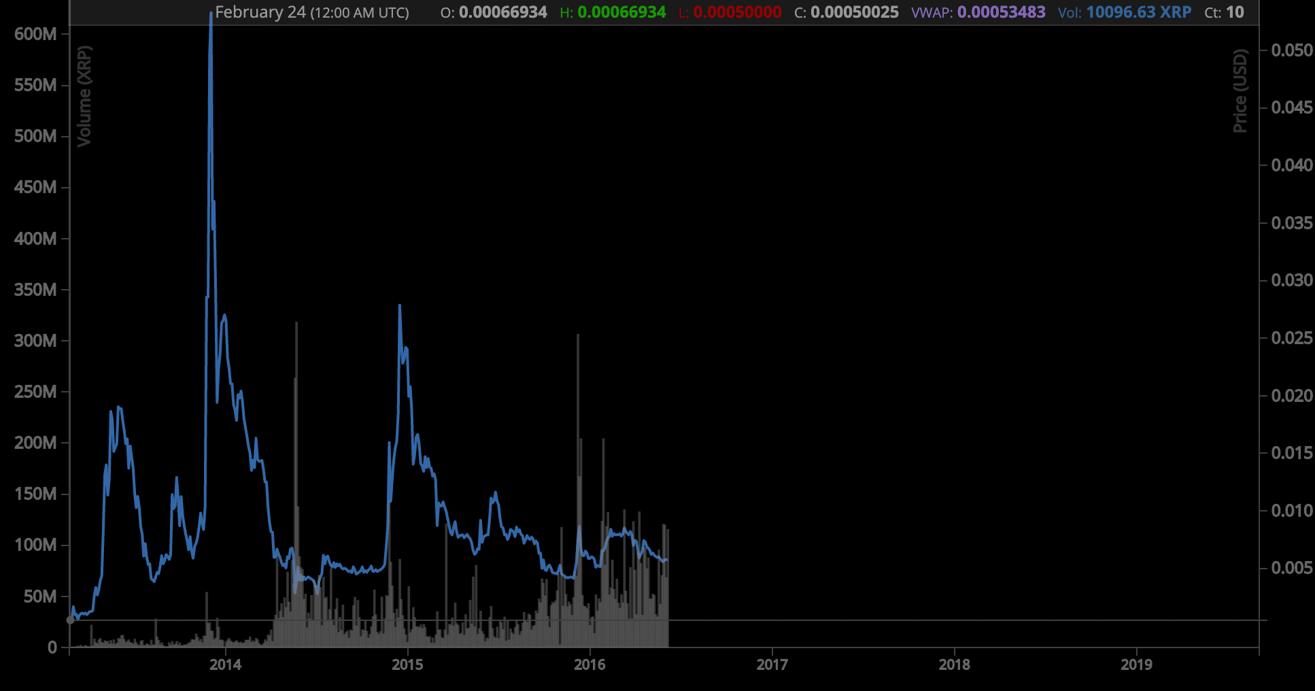Image resolution: width=1315 pixels, height=691 pixels.
Task: Click the crosshair marker dot at left axis
Action: (70, 620)
